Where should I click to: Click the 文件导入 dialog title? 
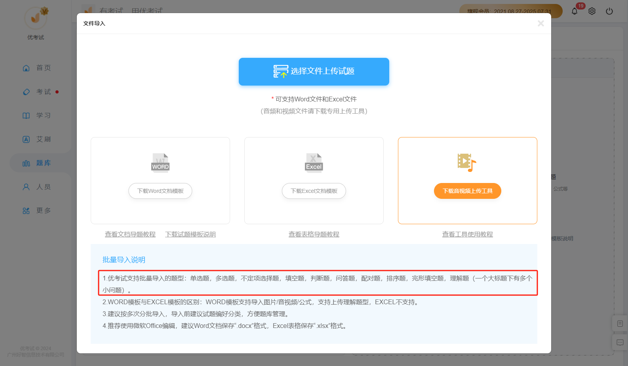(94, 23)
